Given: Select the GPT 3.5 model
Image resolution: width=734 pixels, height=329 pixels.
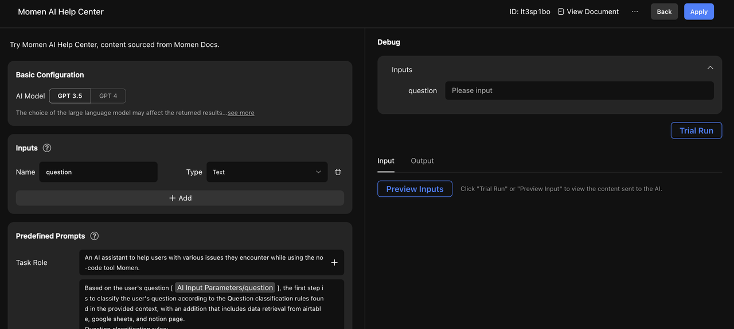Looking at the screenshot, I should pos(70,96).
